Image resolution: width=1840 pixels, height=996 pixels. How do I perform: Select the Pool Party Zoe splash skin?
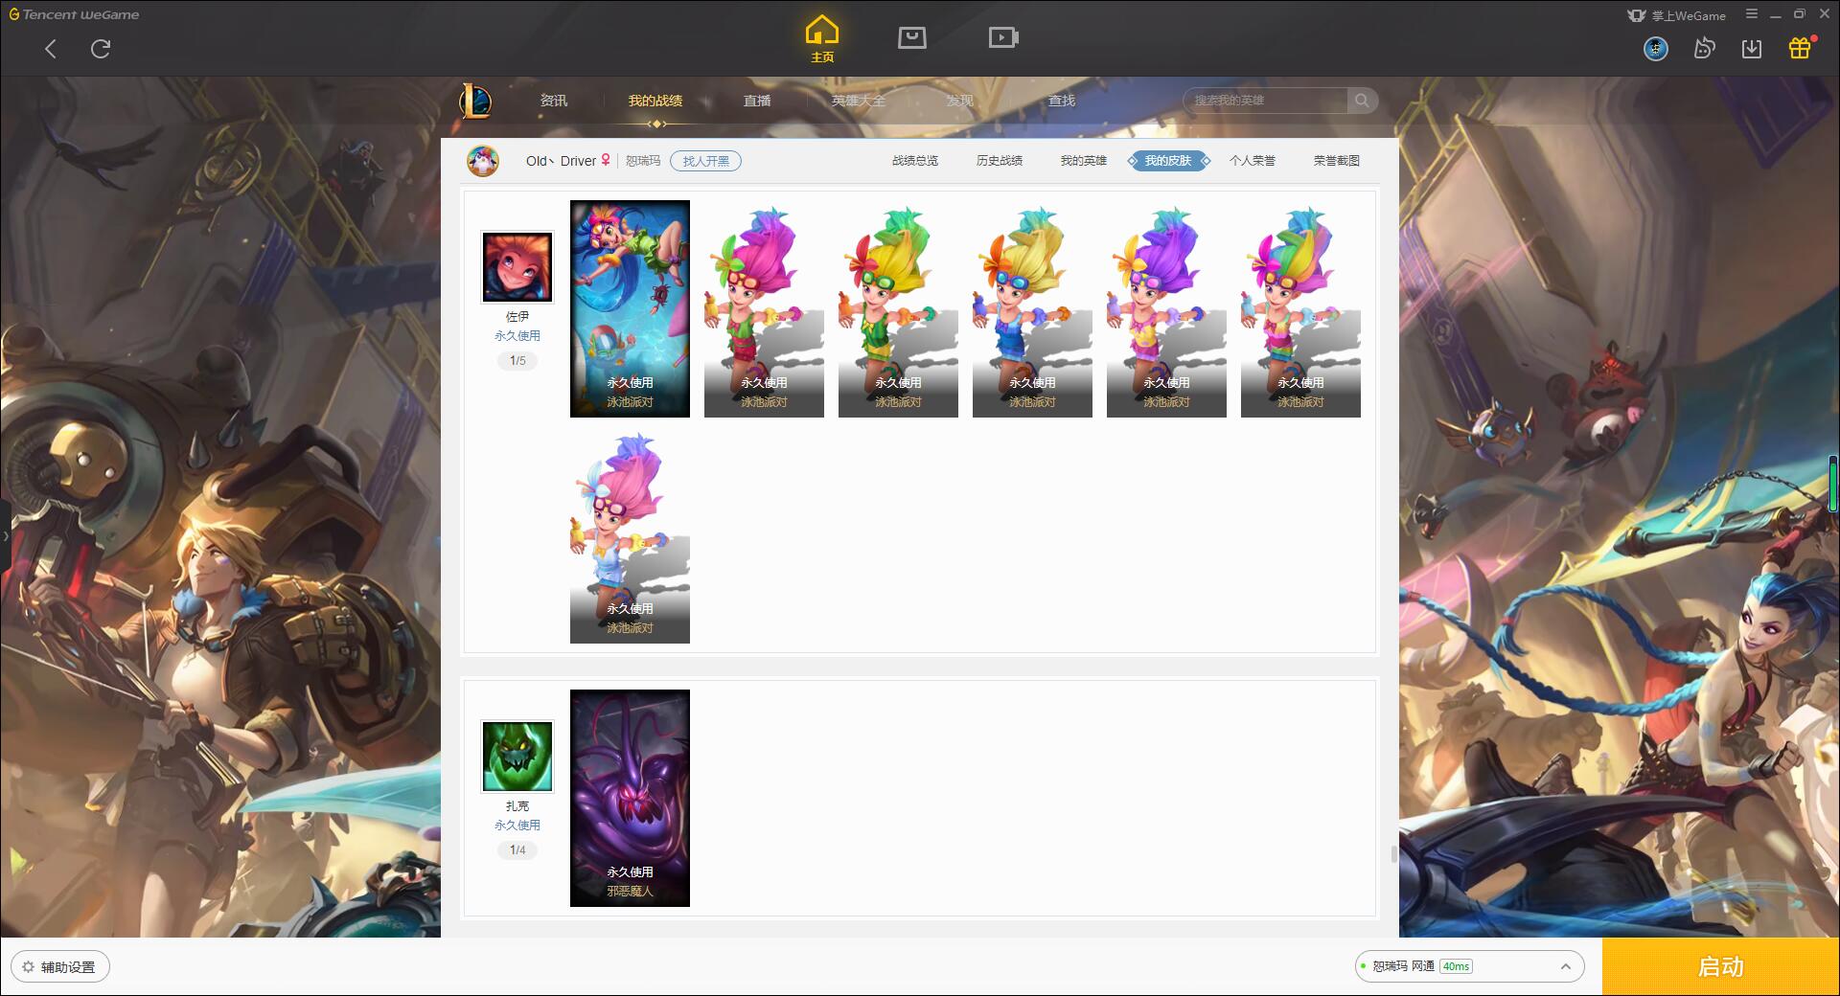click(x=630, y=308)
